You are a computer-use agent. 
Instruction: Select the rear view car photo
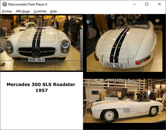(x=125, y=43)
